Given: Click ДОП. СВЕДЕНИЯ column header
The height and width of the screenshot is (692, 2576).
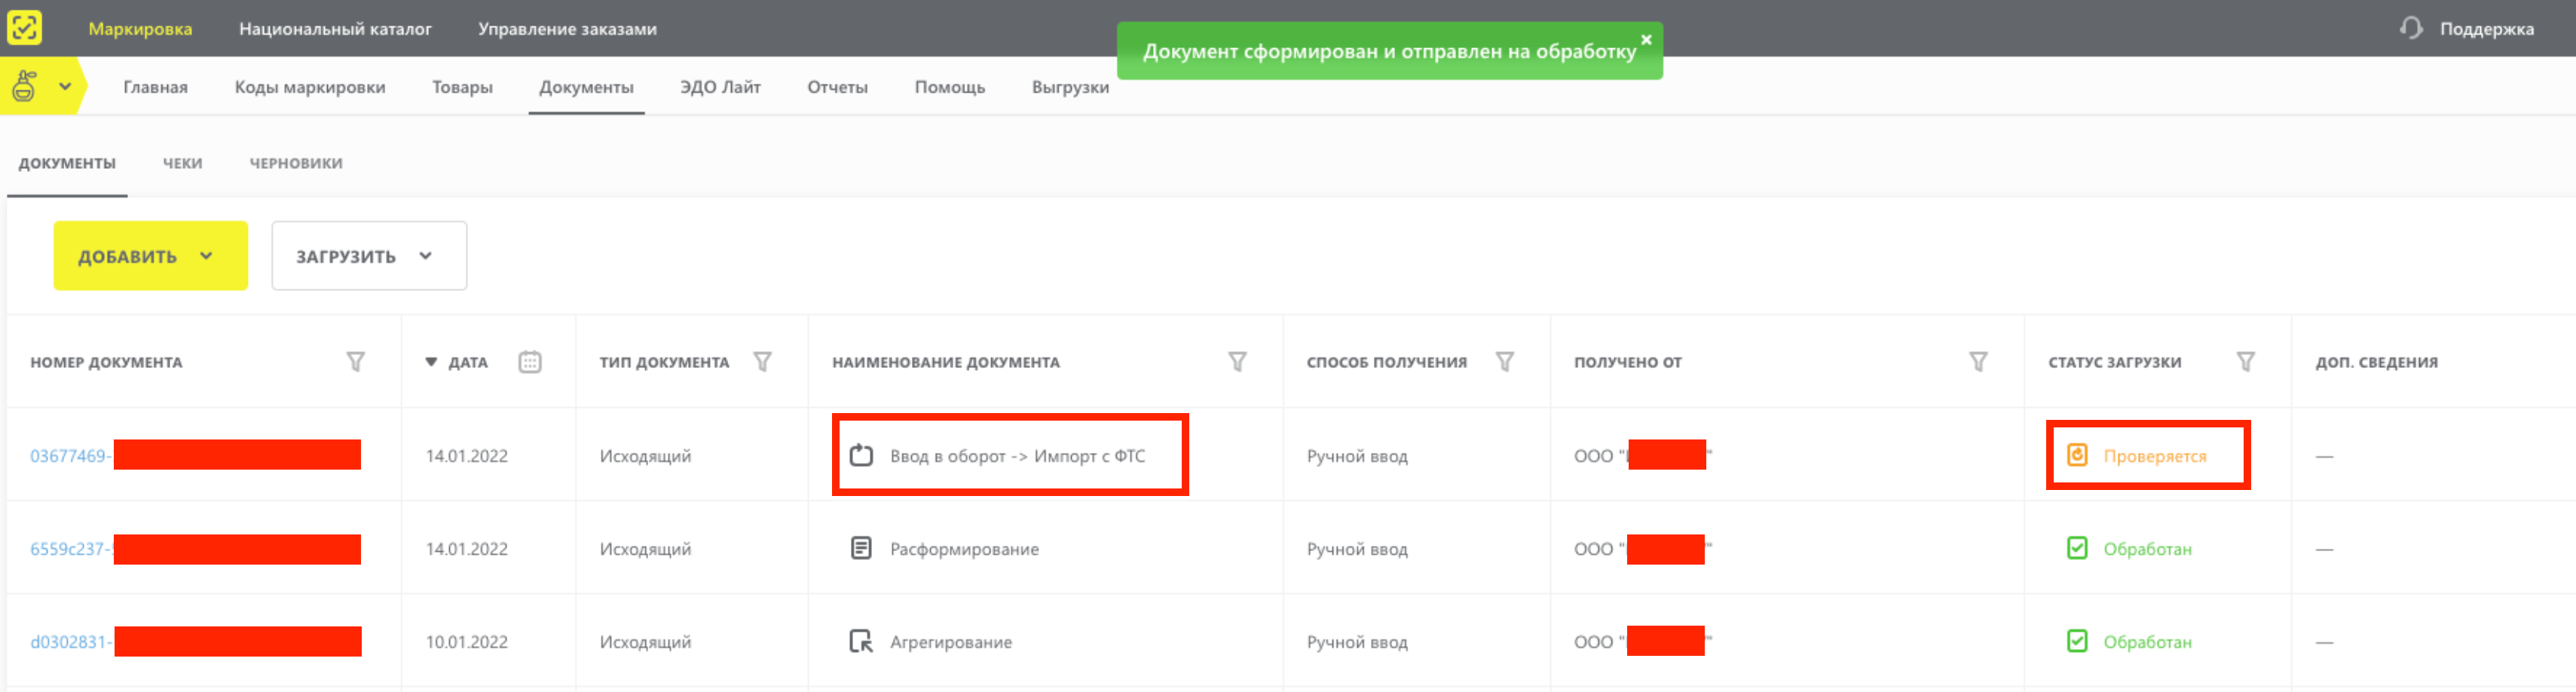Looking at the screenshot, I should pyautogui.click(x=2376, y=362).
